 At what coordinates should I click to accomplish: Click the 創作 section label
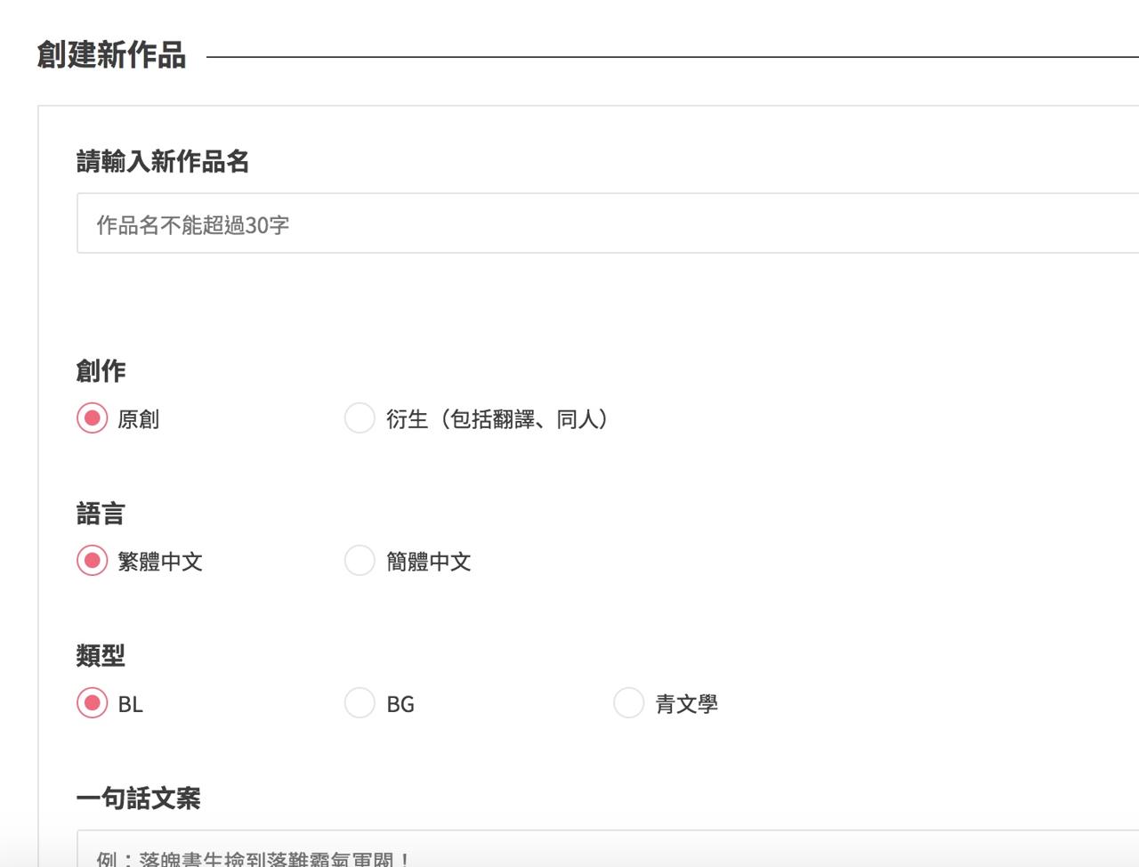pyautogui.click(x=101, y=370)
